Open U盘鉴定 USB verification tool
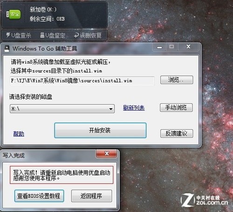This screenshot has width=233, height=212. click(x=53, y=35)
